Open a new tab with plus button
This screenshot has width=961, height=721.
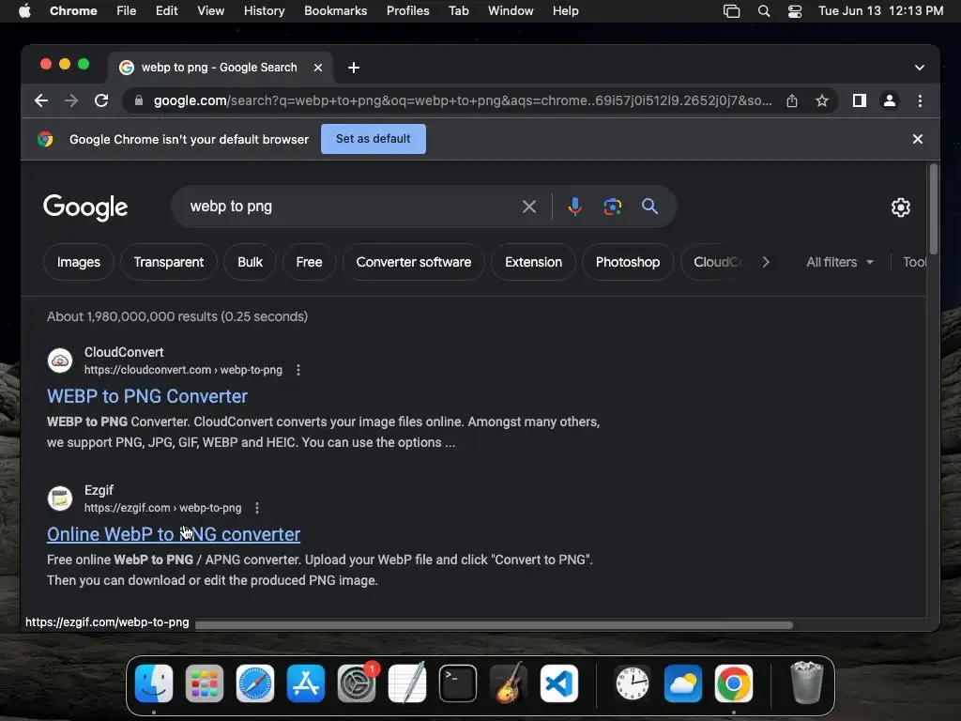click(354, 68)
